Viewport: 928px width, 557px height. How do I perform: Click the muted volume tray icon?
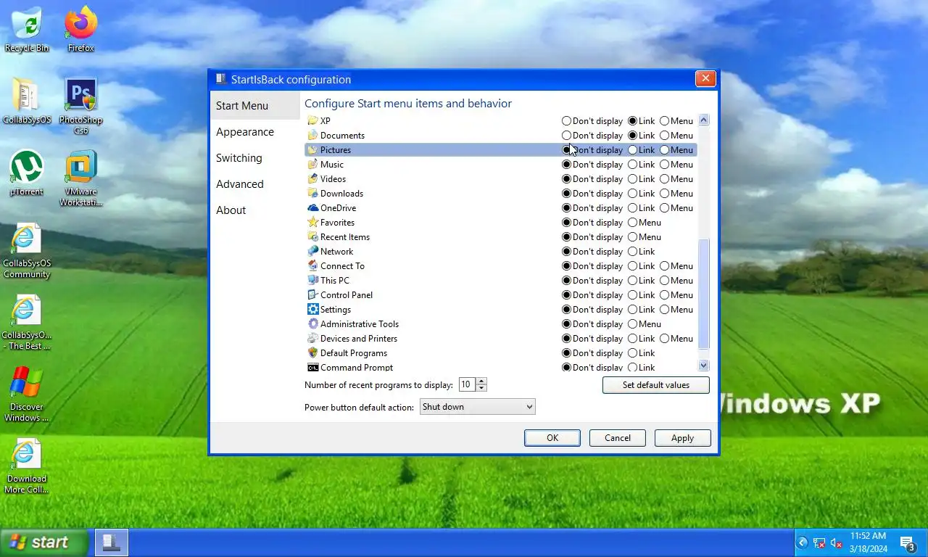coord(836,542)
